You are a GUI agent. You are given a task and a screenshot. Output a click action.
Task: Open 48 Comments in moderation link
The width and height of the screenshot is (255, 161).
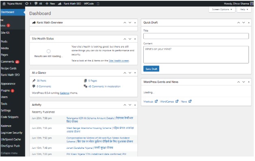[105, 87]
